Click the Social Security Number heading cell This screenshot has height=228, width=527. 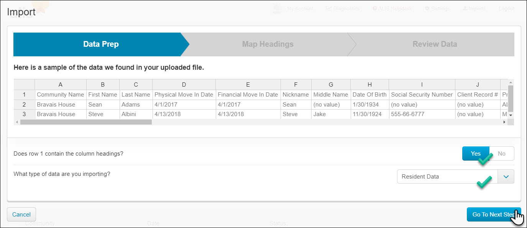(x=422, y=95)
